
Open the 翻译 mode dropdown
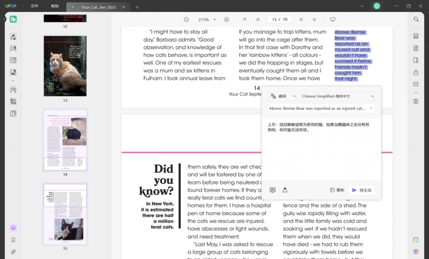(x=283, y=96)
